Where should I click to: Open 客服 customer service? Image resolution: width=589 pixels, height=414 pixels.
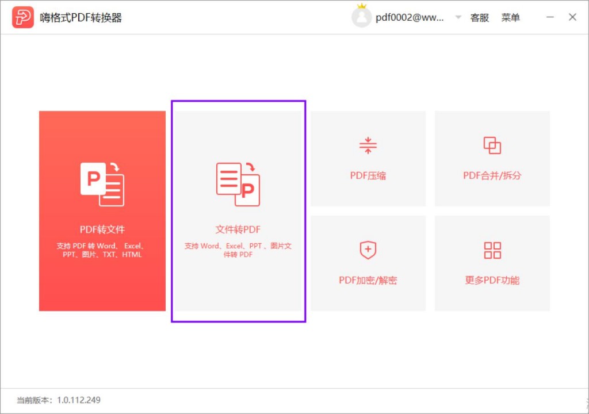tap(479, 17)
